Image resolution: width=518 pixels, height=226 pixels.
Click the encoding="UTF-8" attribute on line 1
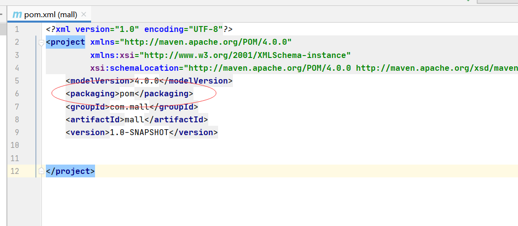point(183,29)
